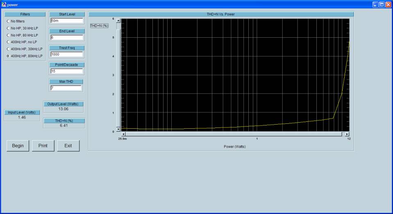Click the horizontal scrollbar right arrow
The image size is (393, 214).
(x=347, y=134)
